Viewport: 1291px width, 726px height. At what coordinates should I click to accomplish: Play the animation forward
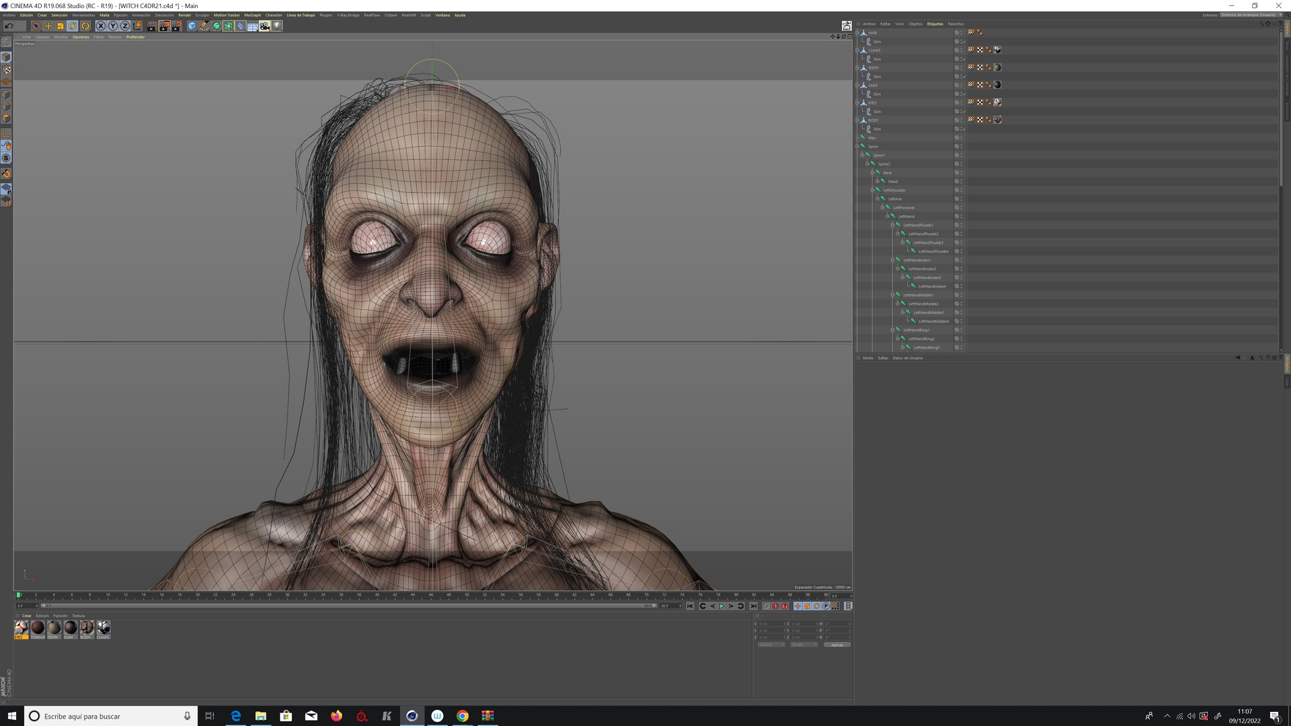pyautogui.click(x=721, y=606)
